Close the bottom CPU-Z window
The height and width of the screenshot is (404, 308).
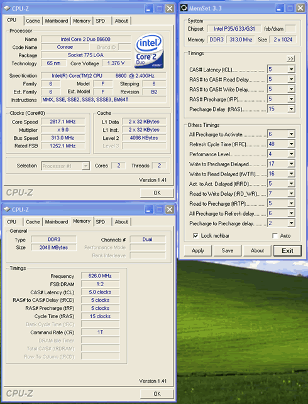click(170, 210)
